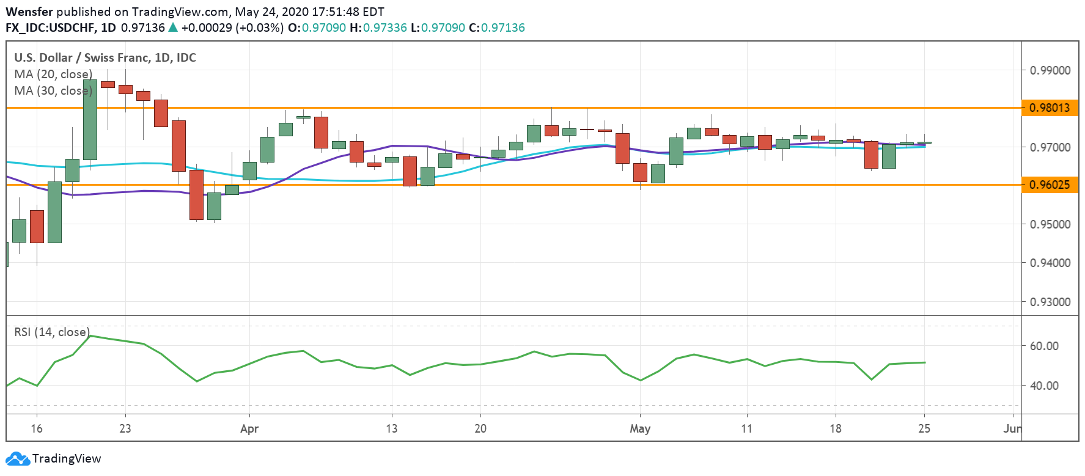
Task: Select the MA (20, close) indicator legend
Action: (x=53, y=75)
